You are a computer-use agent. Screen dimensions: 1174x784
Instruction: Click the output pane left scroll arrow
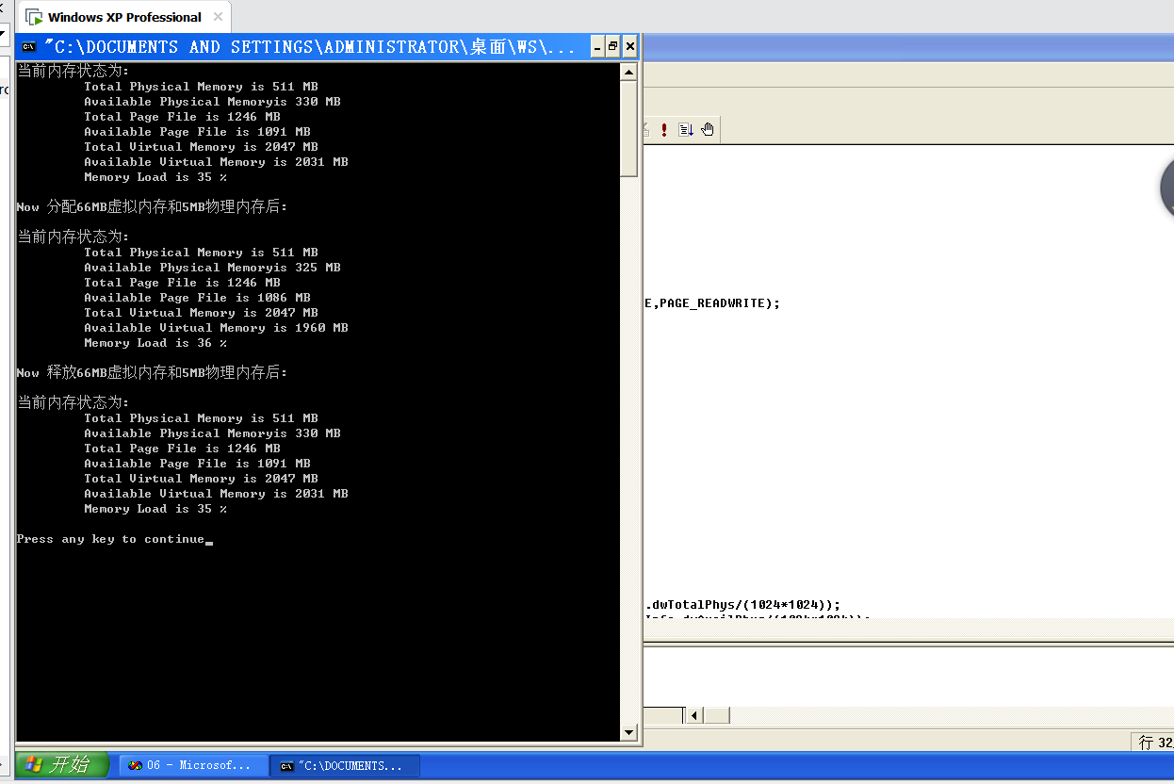coord(693,716)
